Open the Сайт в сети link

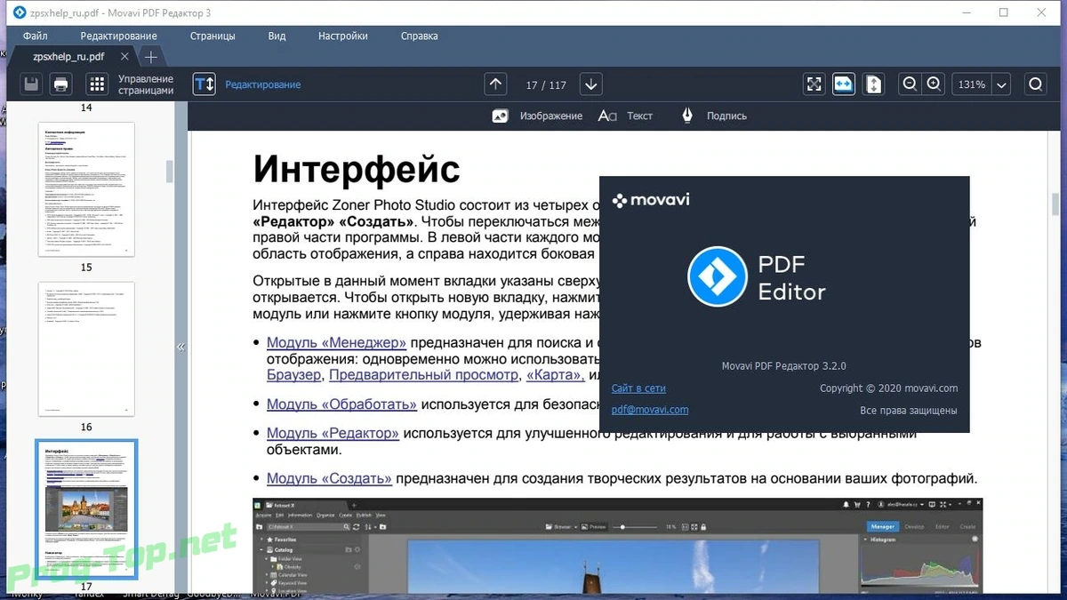click(638, 388)
